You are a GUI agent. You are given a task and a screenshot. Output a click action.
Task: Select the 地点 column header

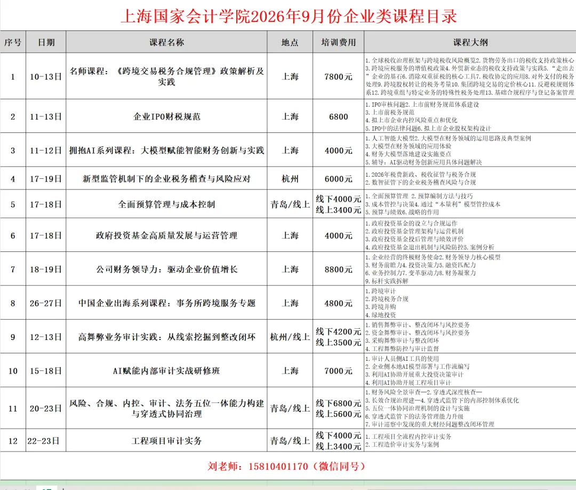coord(290,42)
